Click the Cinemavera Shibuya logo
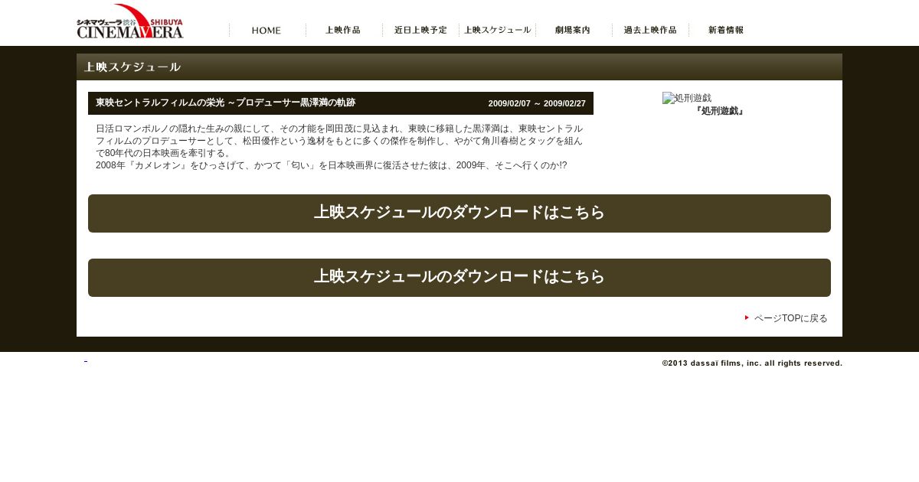The image size is (919, 482). coord(130,21)
